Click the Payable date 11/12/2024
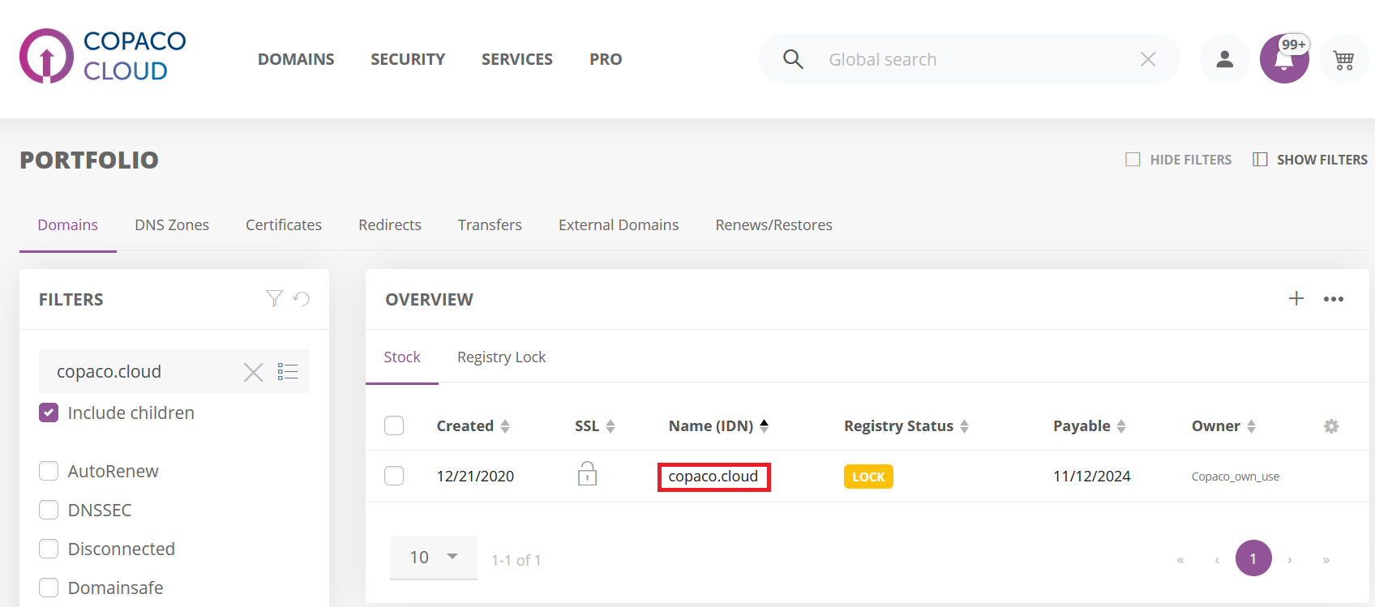 click(x=1092, y=477)
